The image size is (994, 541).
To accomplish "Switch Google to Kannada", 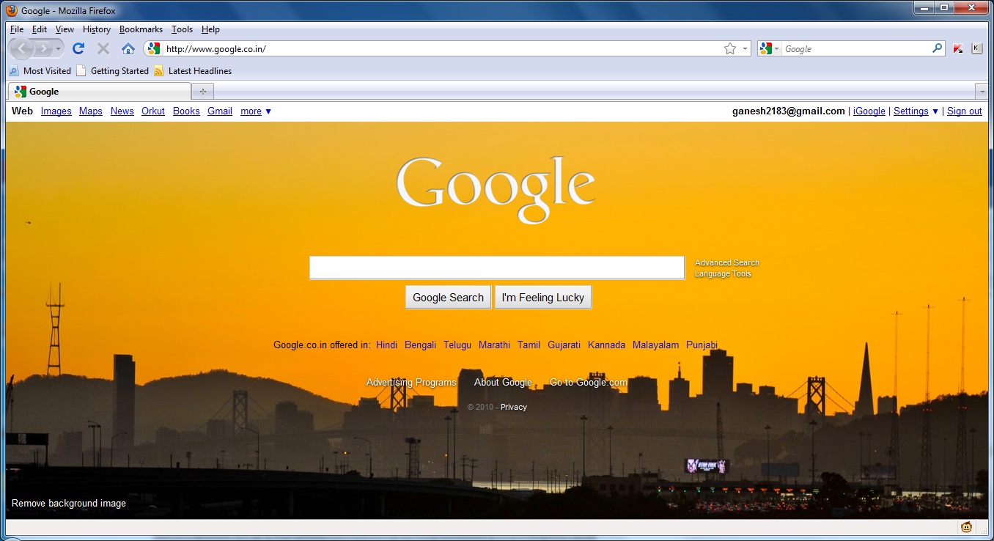I will (x=606, y=345).
